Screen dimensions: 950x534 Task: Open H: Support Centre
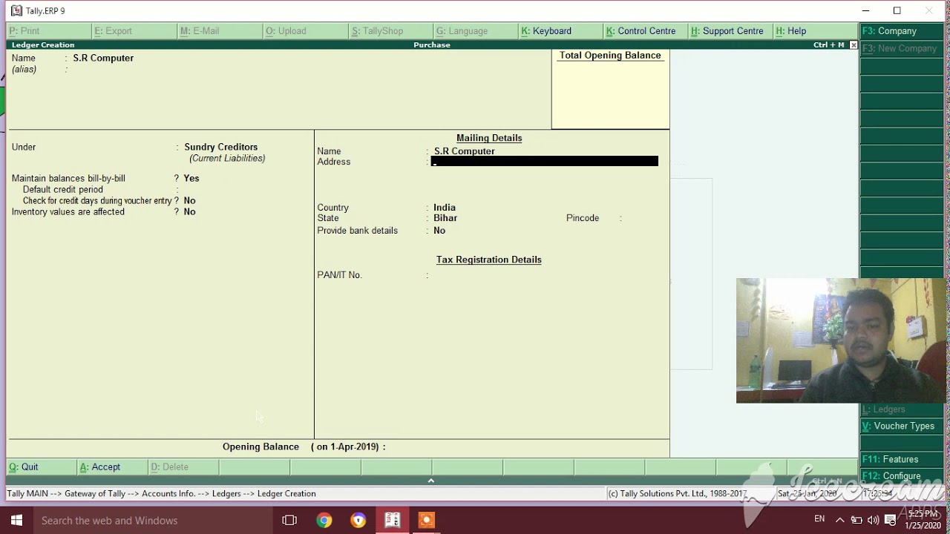point(731,31)
